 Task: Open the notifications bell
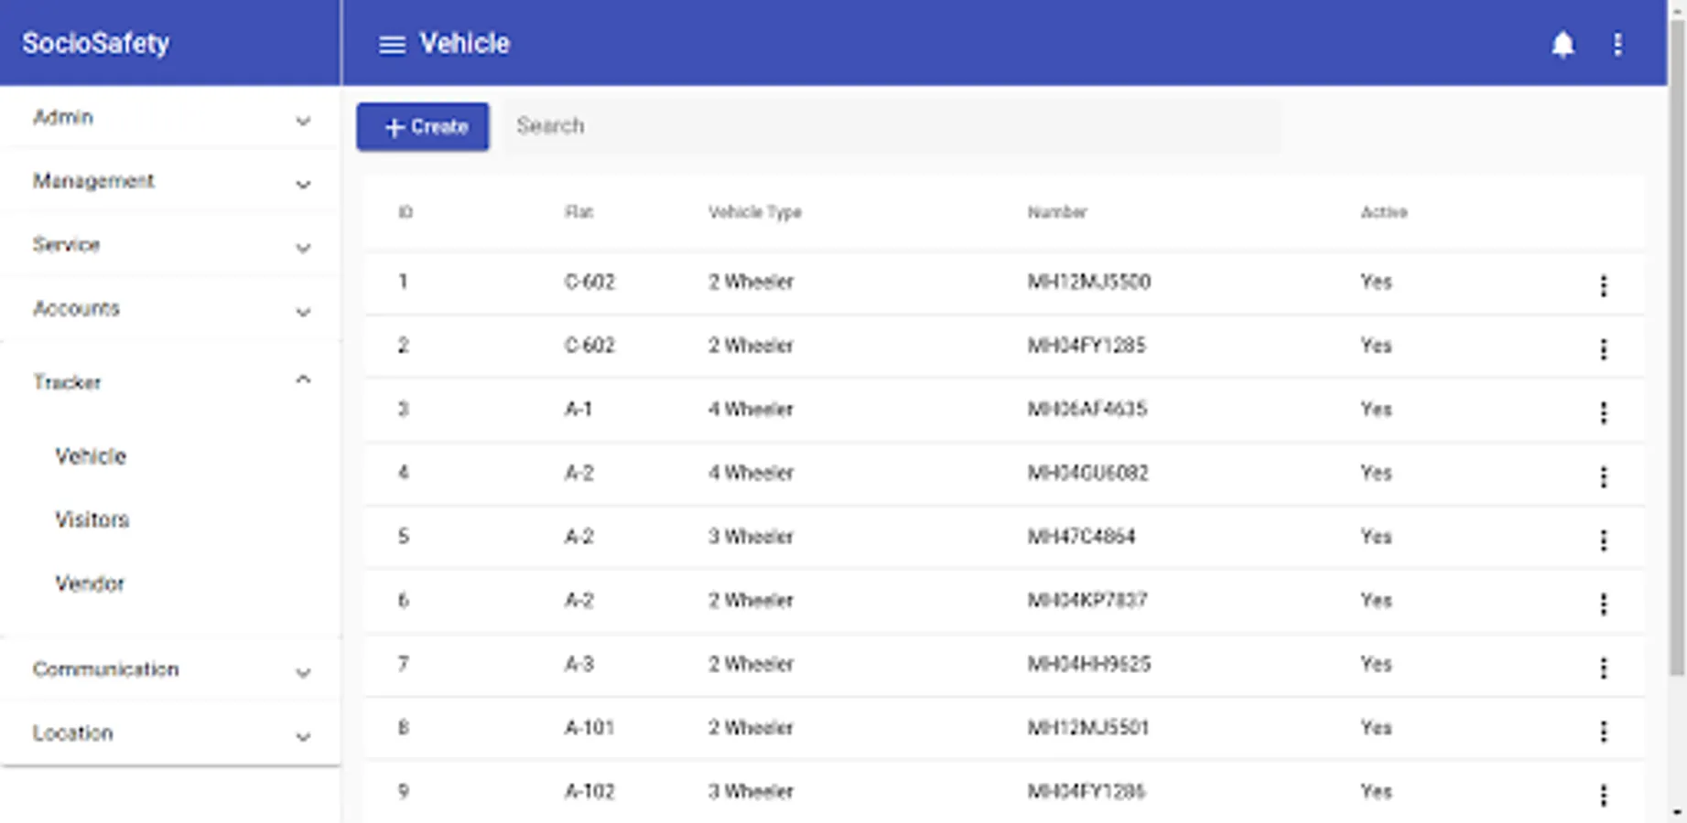(x=1563, y=44)
